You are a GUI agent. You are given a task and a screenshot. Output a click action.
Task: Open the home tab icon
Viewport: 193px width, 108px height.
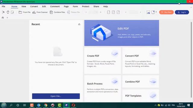(x=3, y=18)
